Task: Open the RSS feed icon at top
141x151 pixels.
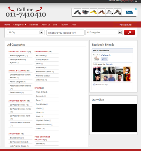Action: click(x=136, y=1)
